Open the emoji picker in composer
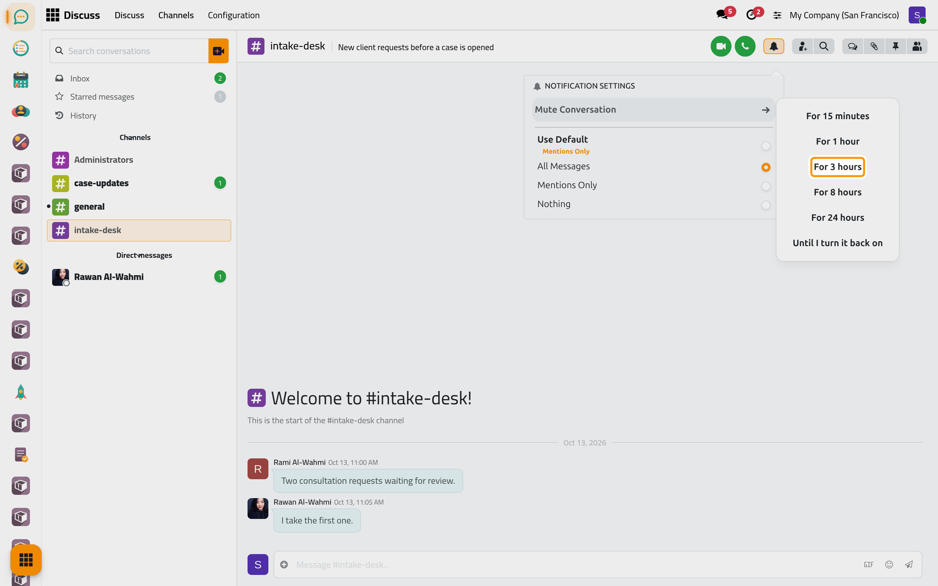 [889, 565]
